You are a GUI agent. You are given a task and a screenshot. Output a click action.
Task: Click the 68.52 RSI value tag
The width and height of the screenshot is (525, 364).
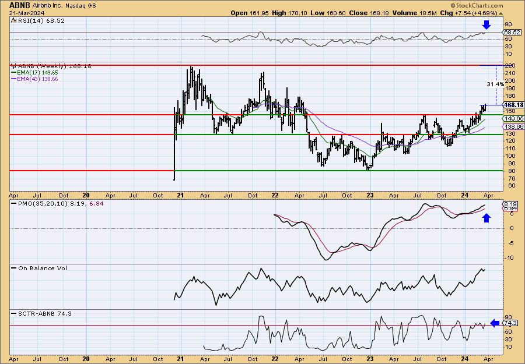[x=512, y=33]
